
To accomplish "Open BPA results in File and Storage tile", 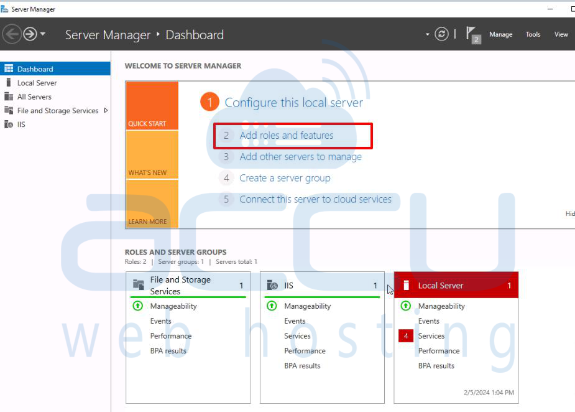I will [168, 350].
